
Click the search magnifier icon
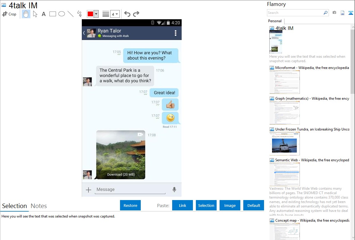pos(326,13)
